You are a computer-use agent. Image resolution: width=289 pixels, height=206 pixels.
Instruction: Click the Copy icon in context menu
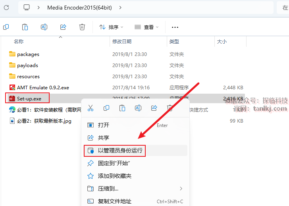[x=106, y=108]
